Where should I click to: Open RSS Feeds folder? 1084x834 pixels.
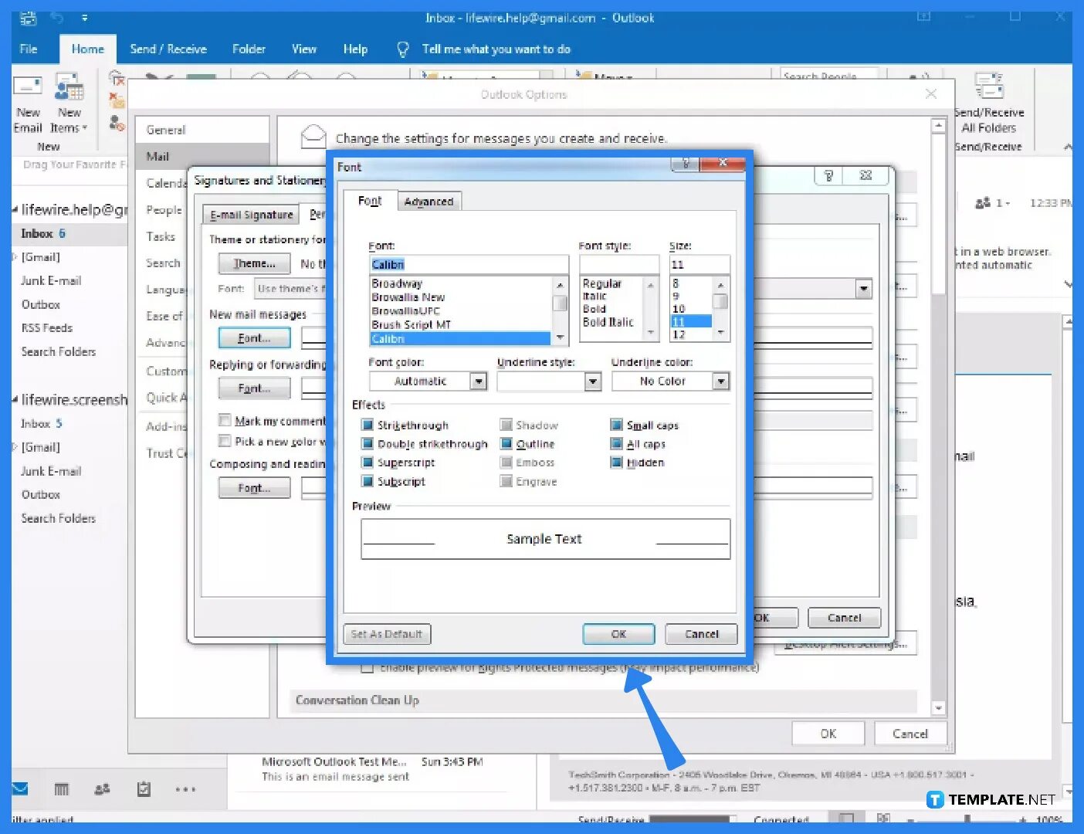click(47, 327)
